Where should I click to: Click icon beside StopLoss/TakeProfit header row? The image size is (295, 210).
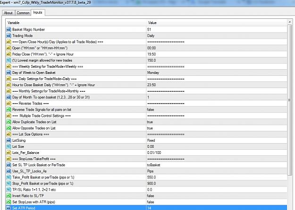pos(8,159)
